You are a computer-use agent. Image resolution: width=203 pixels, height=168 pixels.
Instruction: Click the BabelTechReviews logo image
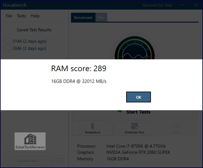point(30,141)
